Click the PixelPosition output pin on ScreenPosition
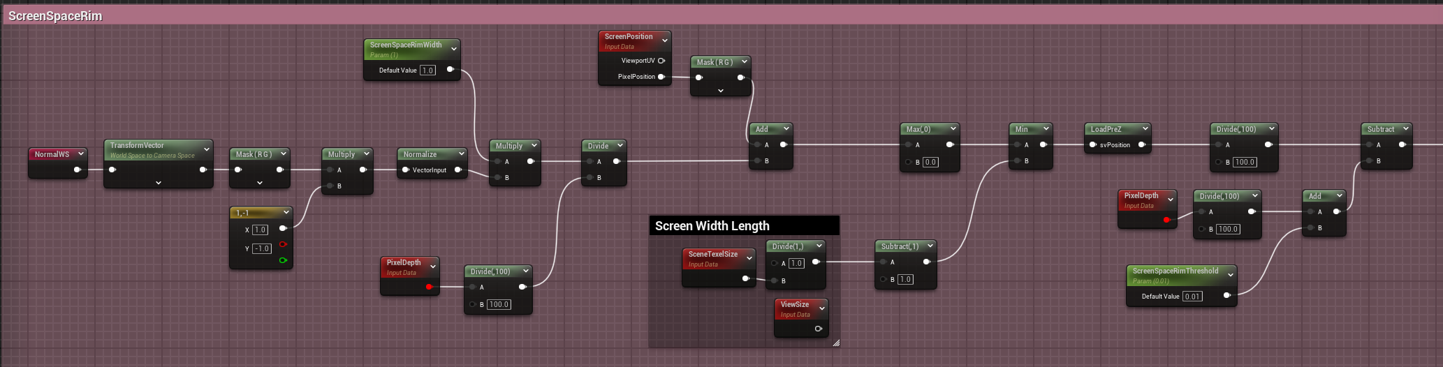The image size is (1443, 367). 661,77
